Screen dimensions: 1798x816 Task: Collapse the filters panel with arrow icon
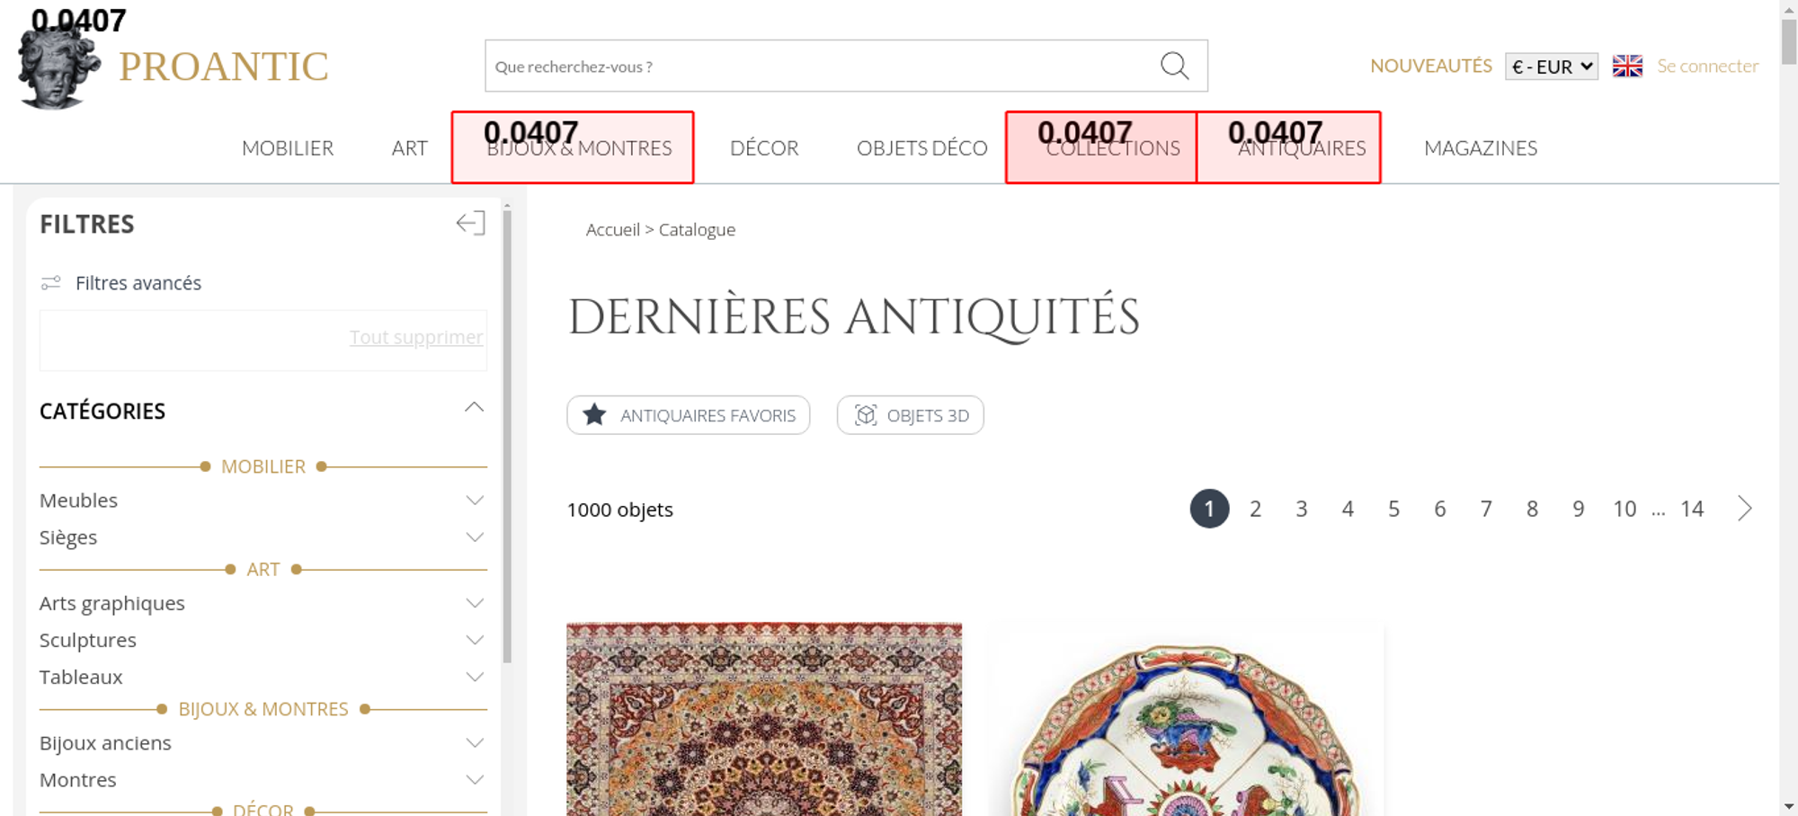point(470,223)
